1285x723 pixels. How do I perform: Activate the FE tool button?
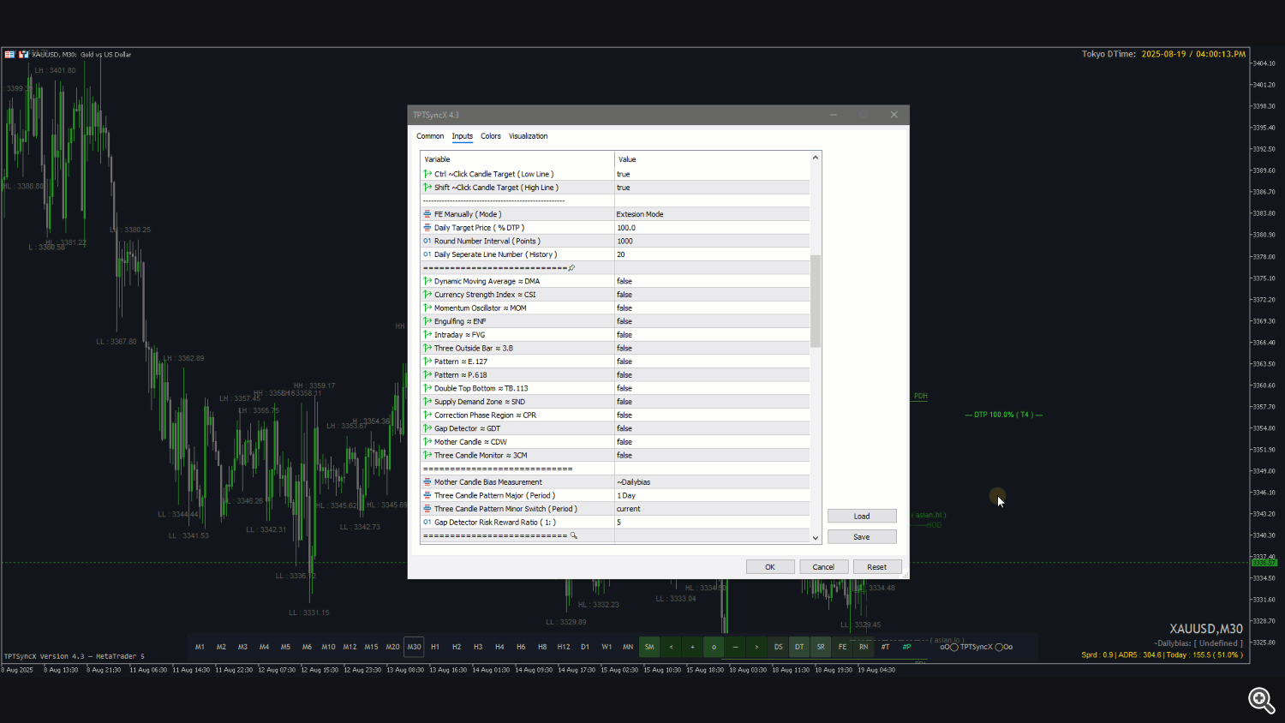[842, 647]
